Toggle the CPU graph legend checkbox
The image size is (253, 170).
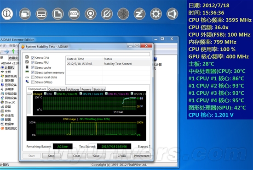pyautogui.click(x=45, y=93)
